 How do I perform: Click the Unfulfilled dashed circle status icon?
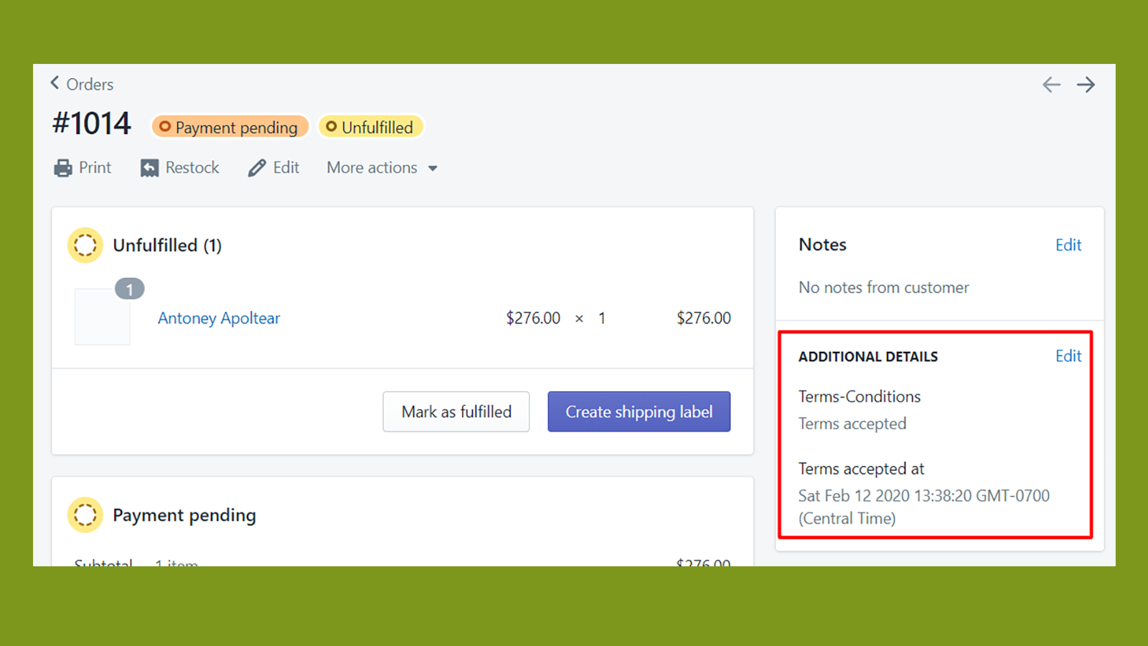85,245
